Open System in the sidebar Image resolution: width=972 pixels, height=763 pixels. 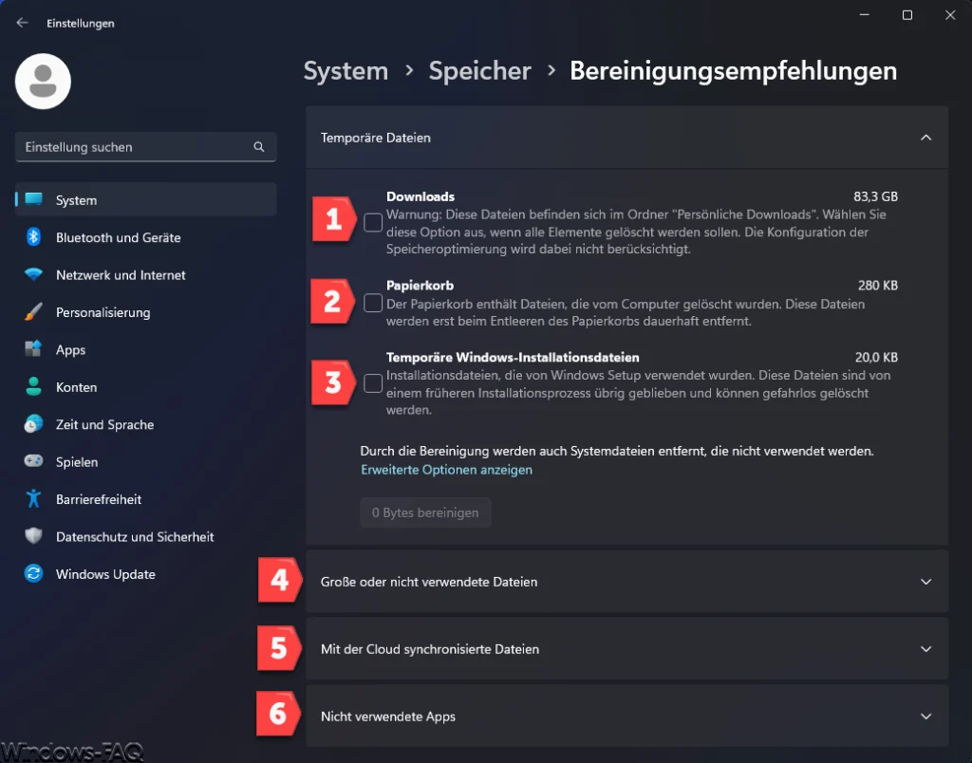click(x=145, y=199)
